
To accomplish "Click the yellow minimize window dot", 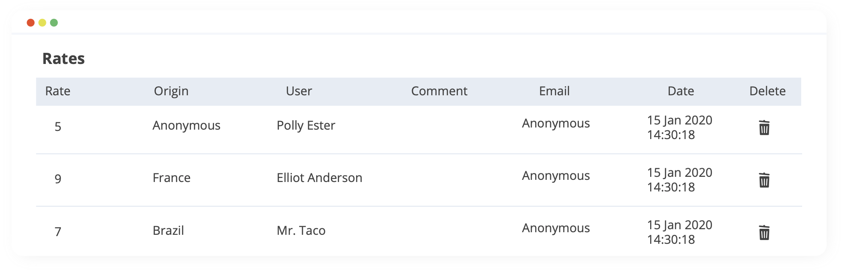I will (42, 22).
